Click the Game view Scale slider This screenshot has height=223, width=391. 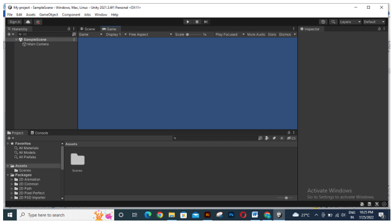(x=194, y=34)
